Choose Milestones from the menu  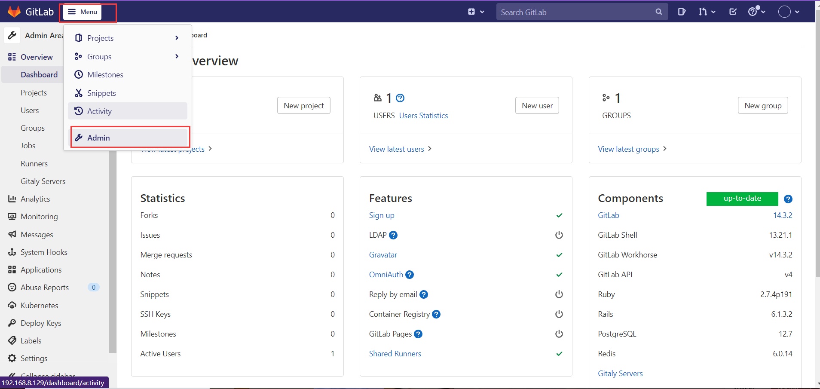click(128, 75)
